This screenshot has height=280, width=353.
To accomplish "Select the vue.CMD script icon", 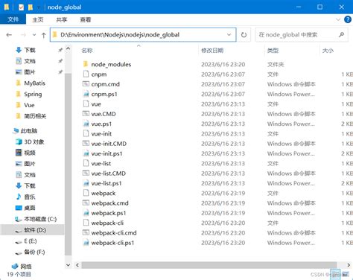I will coord(86,114).
